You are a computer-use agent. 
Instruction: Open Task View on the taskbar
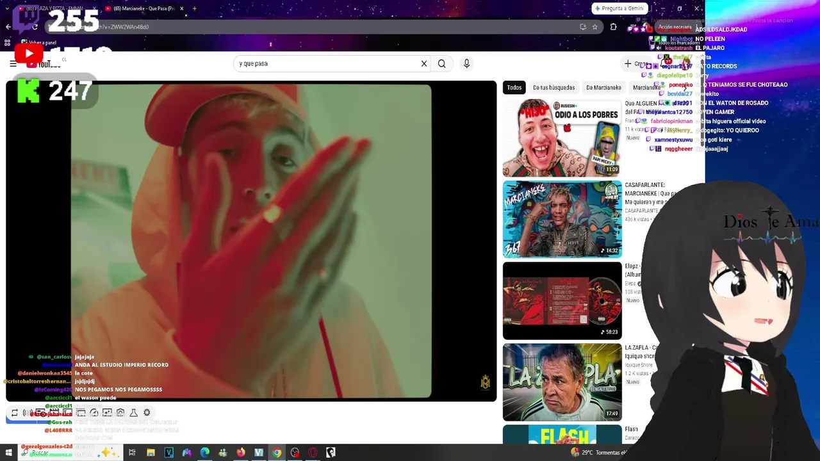132,453
